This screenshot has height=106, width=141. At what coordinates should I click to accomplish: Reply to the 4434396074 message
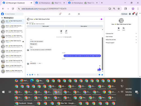pyautogui.click(x=40, y=63)
